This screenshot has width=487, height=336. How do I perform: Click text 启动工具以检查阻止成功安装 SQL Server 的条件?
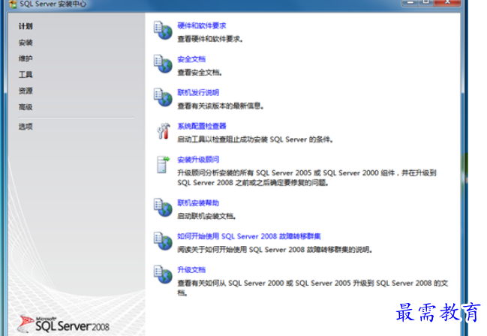(255, 139)
